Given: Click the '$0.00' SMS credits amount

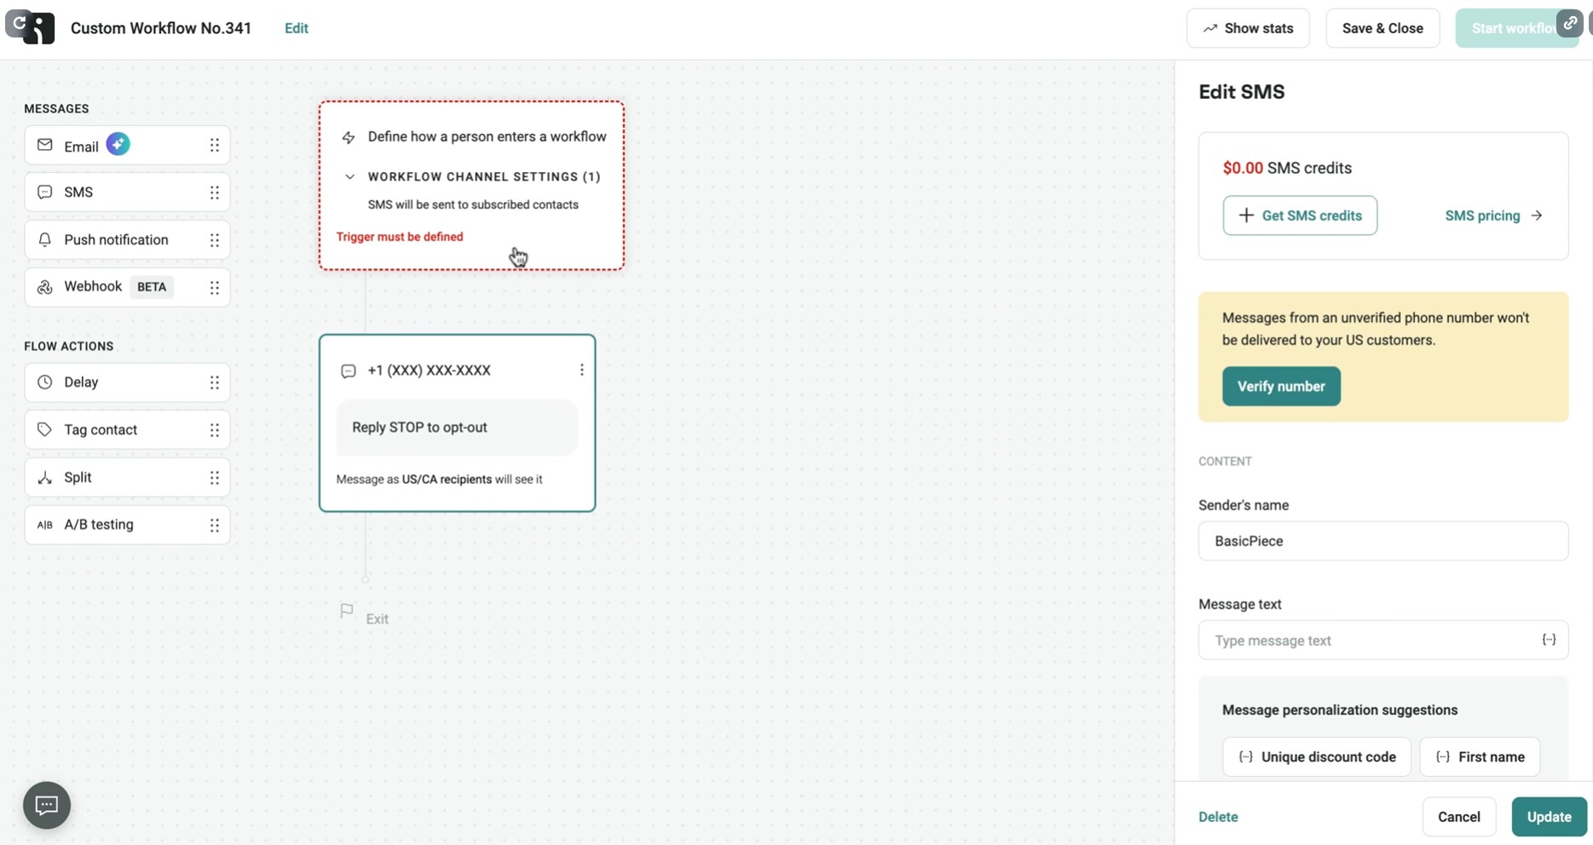Looking at the screenshot, I should coord(1243,168).
